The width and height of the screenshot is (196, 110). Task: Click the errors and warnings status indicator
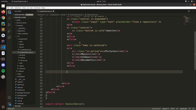pos(11,109)
